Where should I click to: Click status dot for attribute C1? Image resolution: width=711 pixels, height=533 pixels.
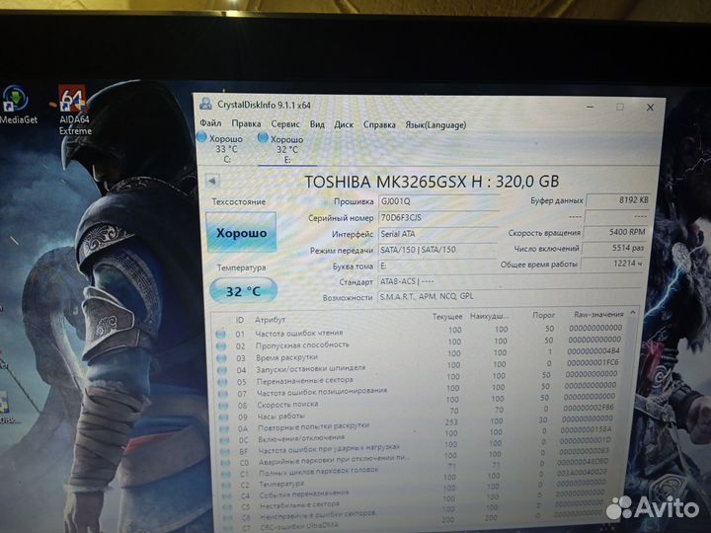[x=226, y=474]
